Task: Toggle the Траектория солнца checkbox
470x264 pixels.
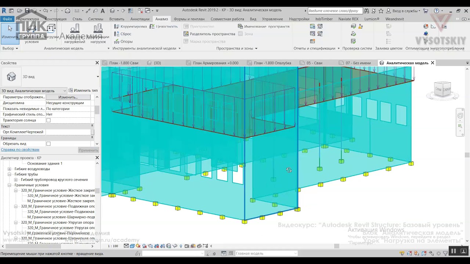Action: 48,120
